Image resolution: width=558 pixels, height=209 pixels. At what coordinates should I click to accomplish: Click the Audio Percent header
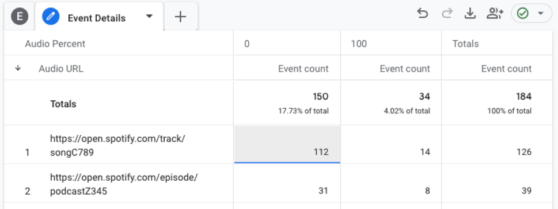[55, 44]
